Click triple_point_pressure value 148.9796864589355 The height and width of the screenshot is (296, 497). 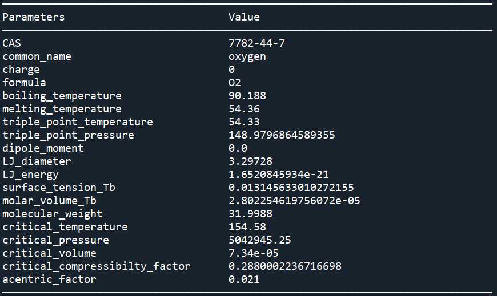282,135
